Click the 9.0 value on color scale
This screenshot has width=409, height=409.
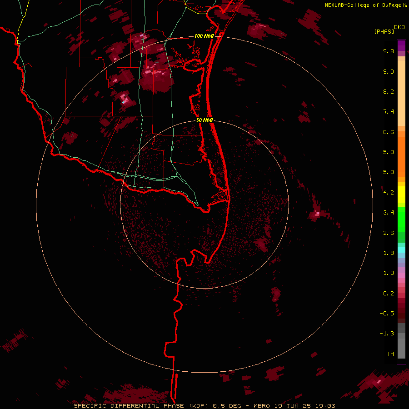point(389,71)
